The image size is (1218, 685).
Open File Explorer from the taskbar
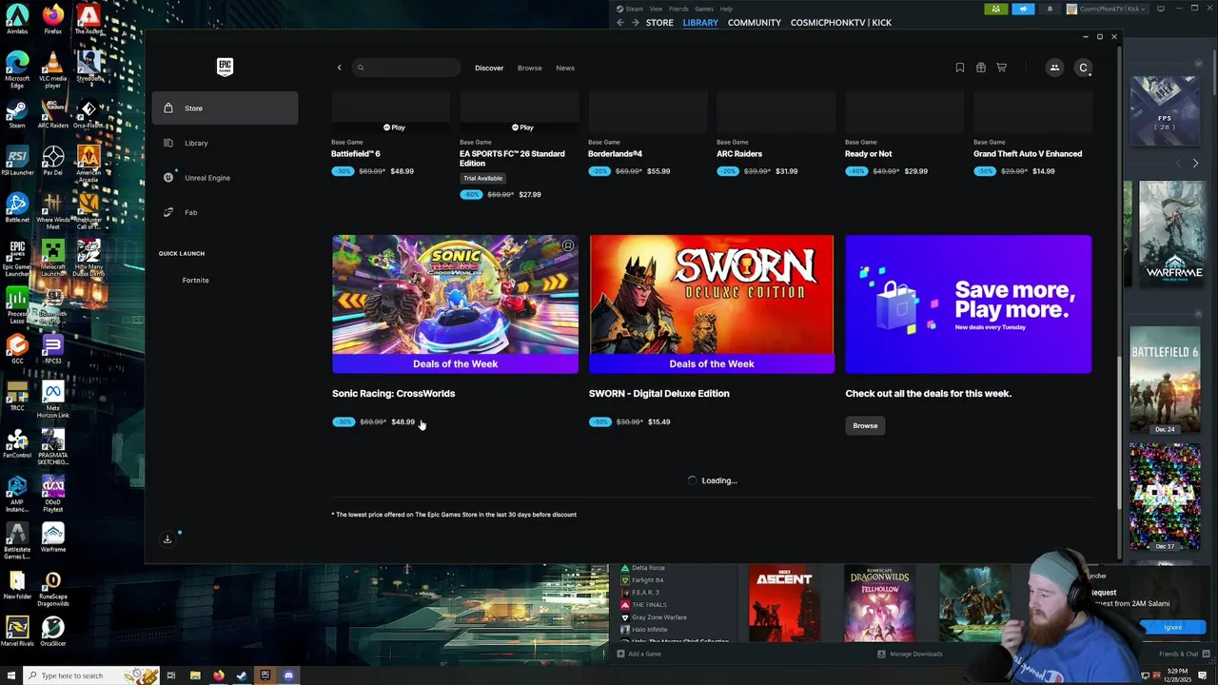(x=195, y=675)
